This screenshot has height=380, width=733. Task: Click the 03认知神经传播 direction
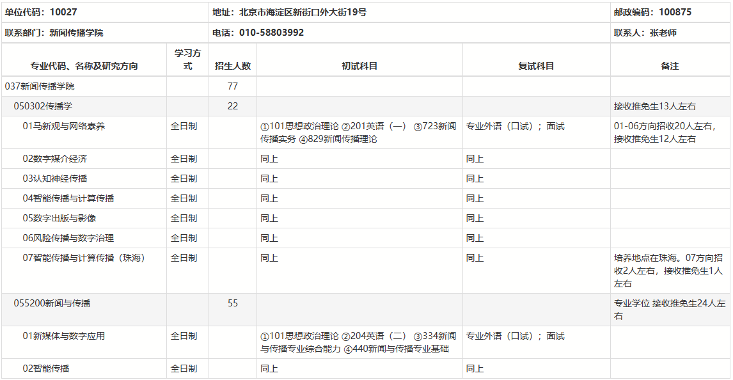pos(55,178)
